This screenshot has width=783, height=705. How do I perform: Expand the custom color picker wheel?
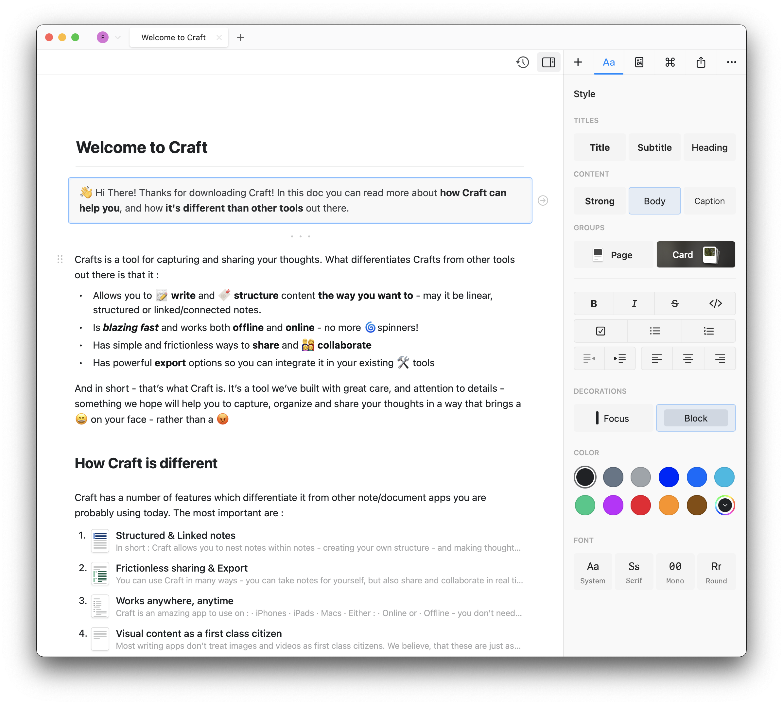click(724, 505)
